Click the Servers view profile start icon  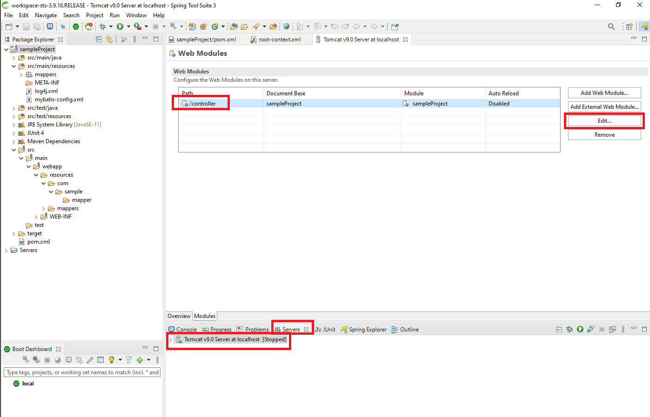pos(591,329)
